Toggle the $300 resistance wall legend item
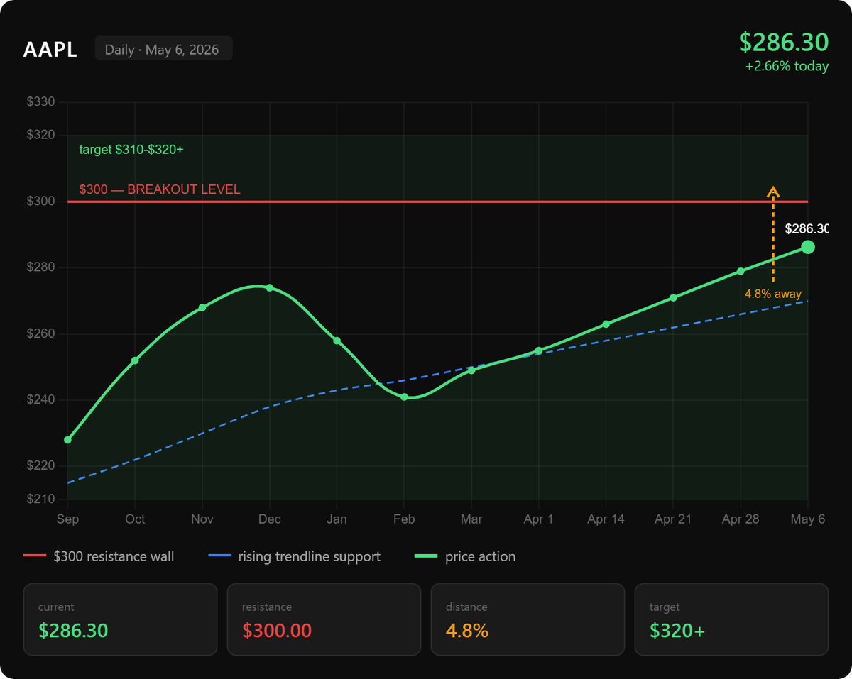Image resolution: width=852 pixels, height=679 pixels. coord(99,556)
